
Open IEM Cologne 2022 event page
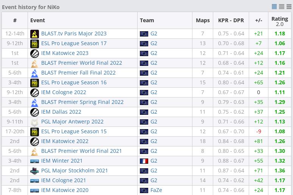coord(64,92)
